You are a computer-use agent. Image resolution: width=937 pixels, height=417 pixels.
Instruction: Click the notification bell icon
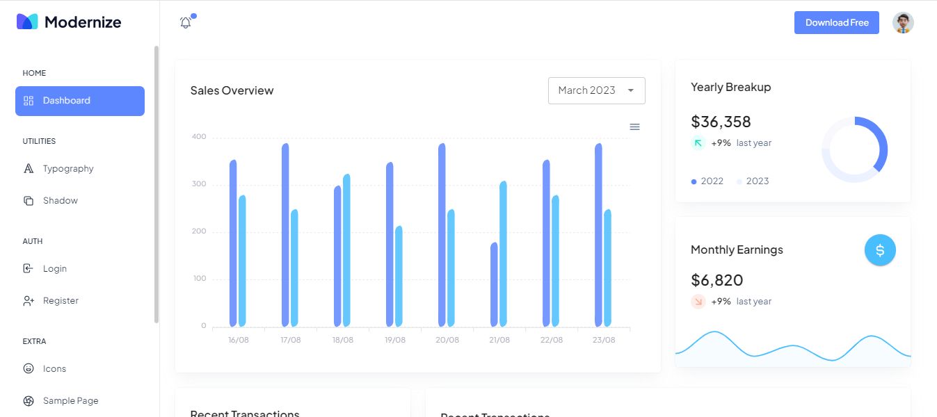(186, 23)
